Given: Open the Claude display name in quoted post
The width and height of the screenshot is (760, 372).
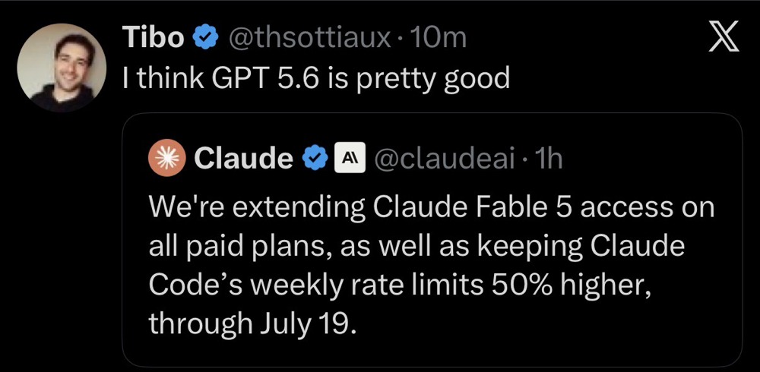Looking at the screenshot, I should 243,159.
